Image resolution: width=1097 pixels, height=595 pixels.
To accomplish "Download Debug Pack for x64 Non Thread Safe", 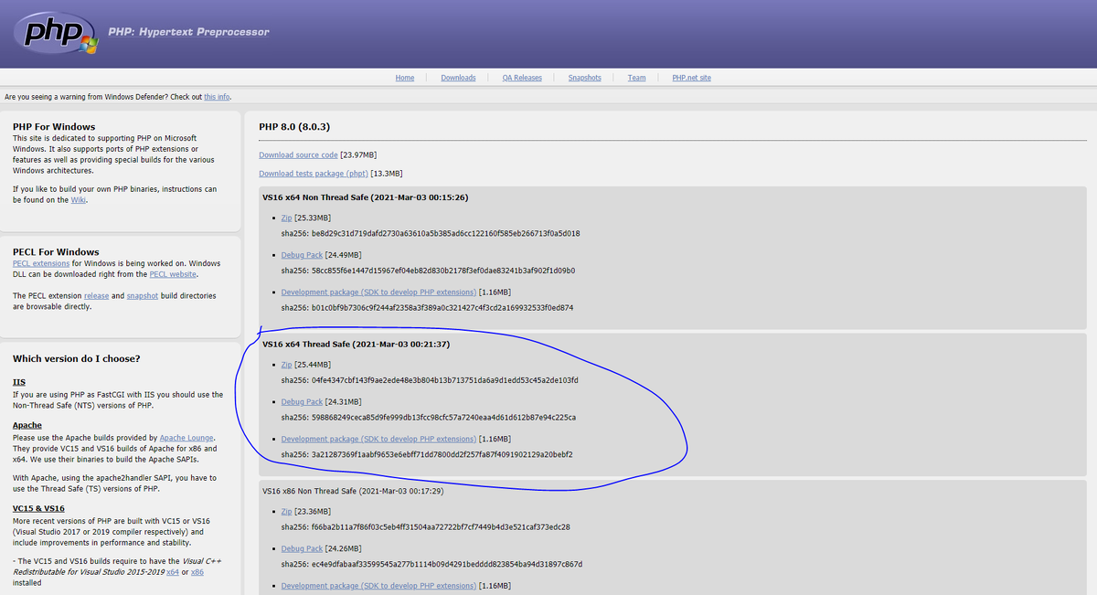I will [302, 255].
